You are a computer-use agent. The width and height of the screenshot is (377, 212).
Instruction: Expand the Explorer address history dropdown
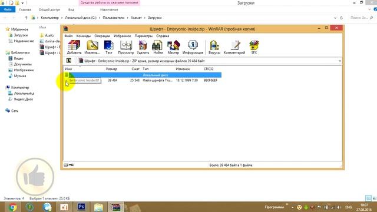pos(335,18)
